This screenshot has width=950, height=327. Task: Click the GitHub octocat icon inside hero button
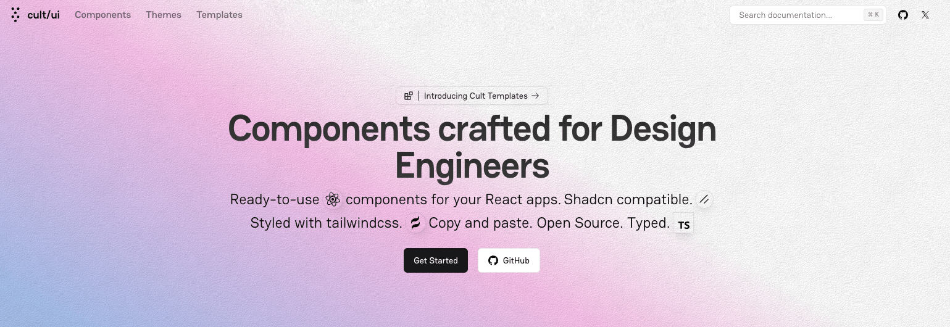coord(493,260)
